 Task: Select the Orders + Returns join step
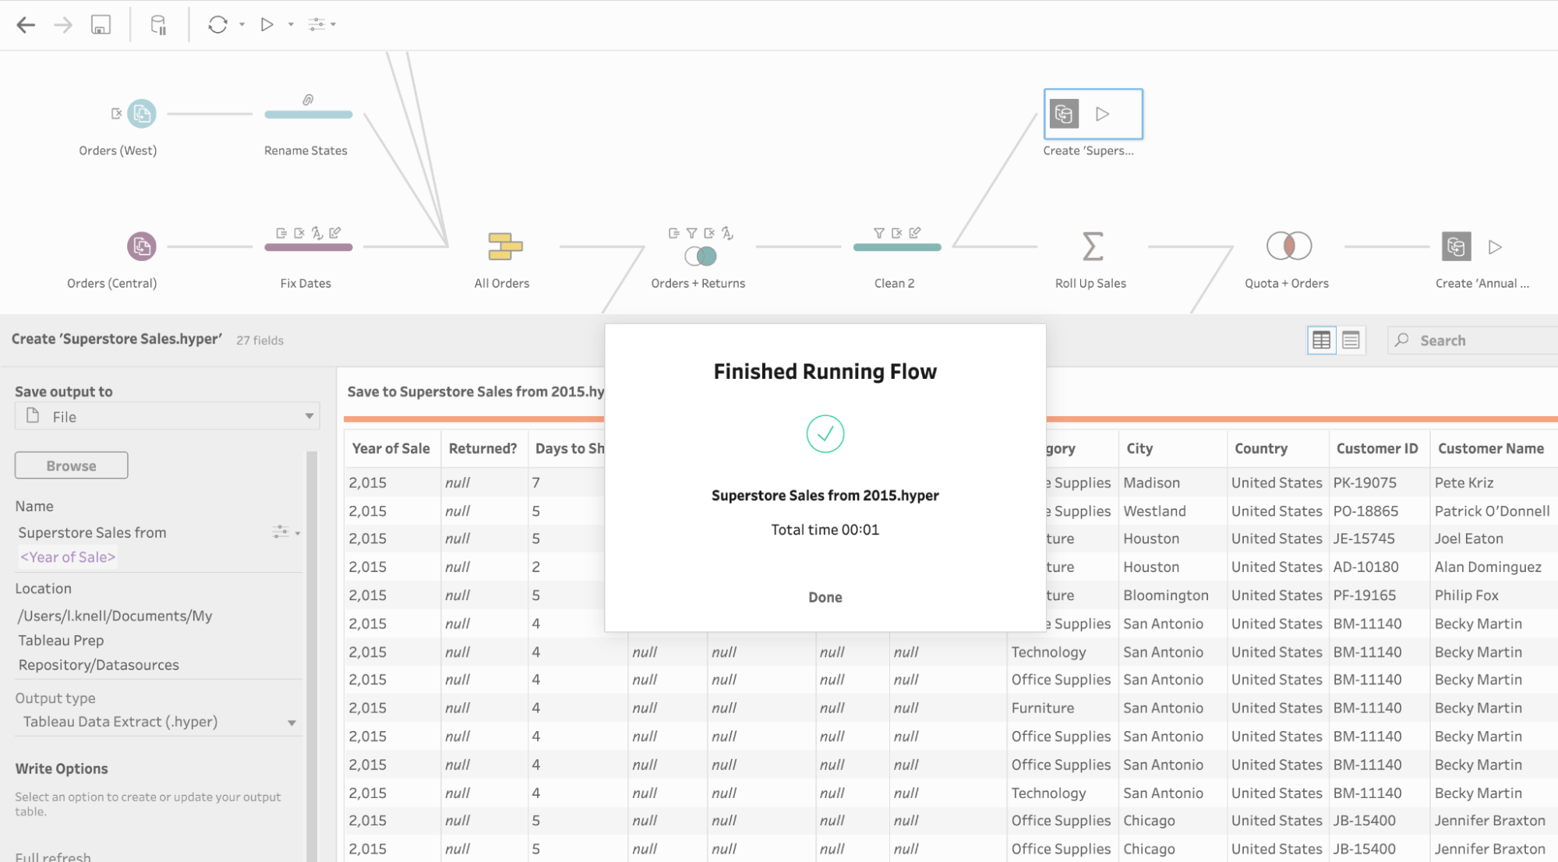700,256
